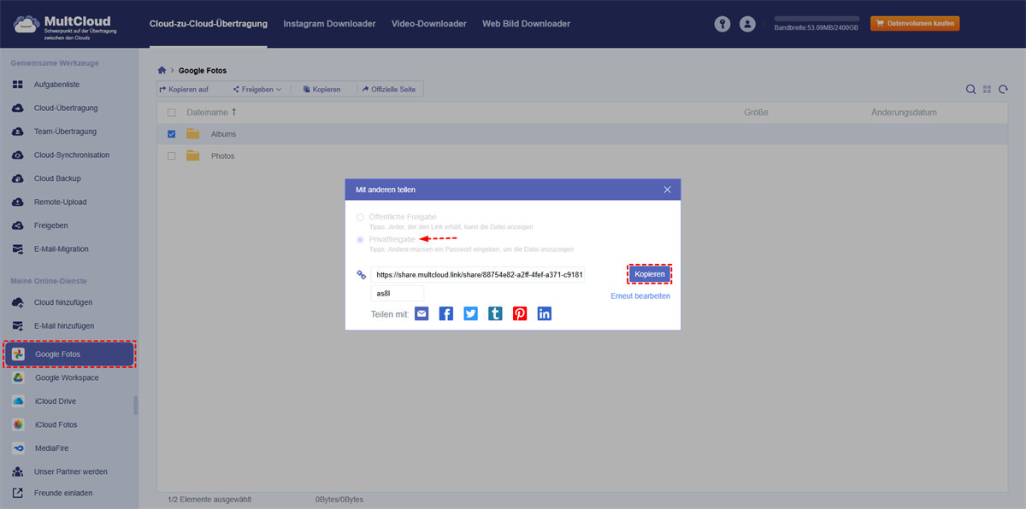This screenshot has height=509, width=1026.
Task: Share via Facebook icon
Action: (x=446, y=313)
